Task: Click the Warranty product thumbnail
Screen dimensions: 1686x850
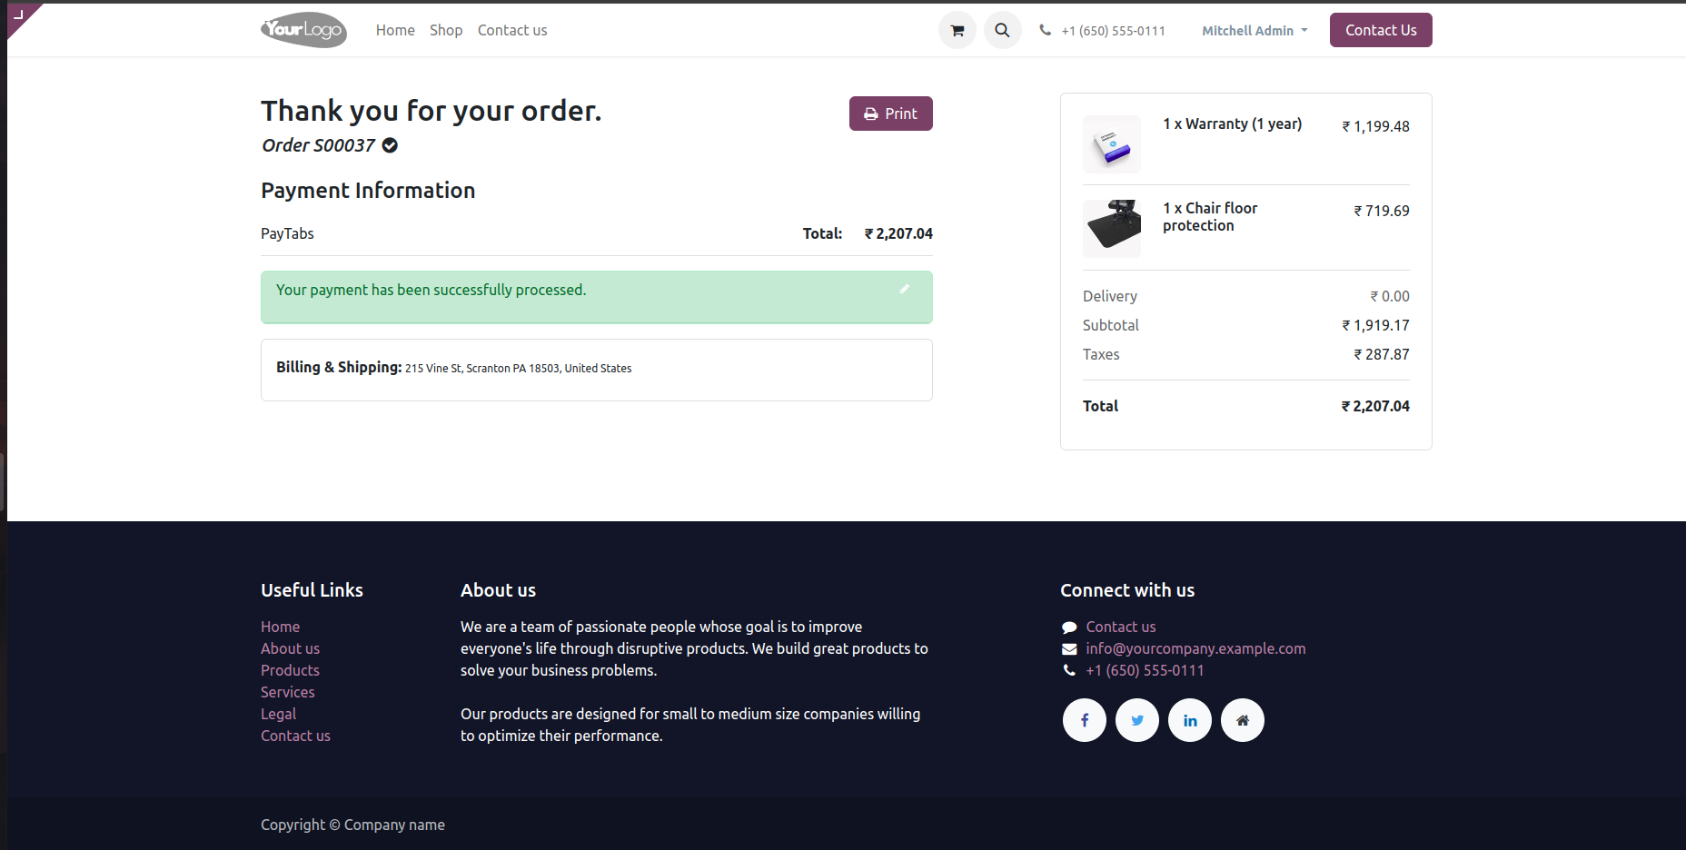Action: click(x=1111, y=144)
